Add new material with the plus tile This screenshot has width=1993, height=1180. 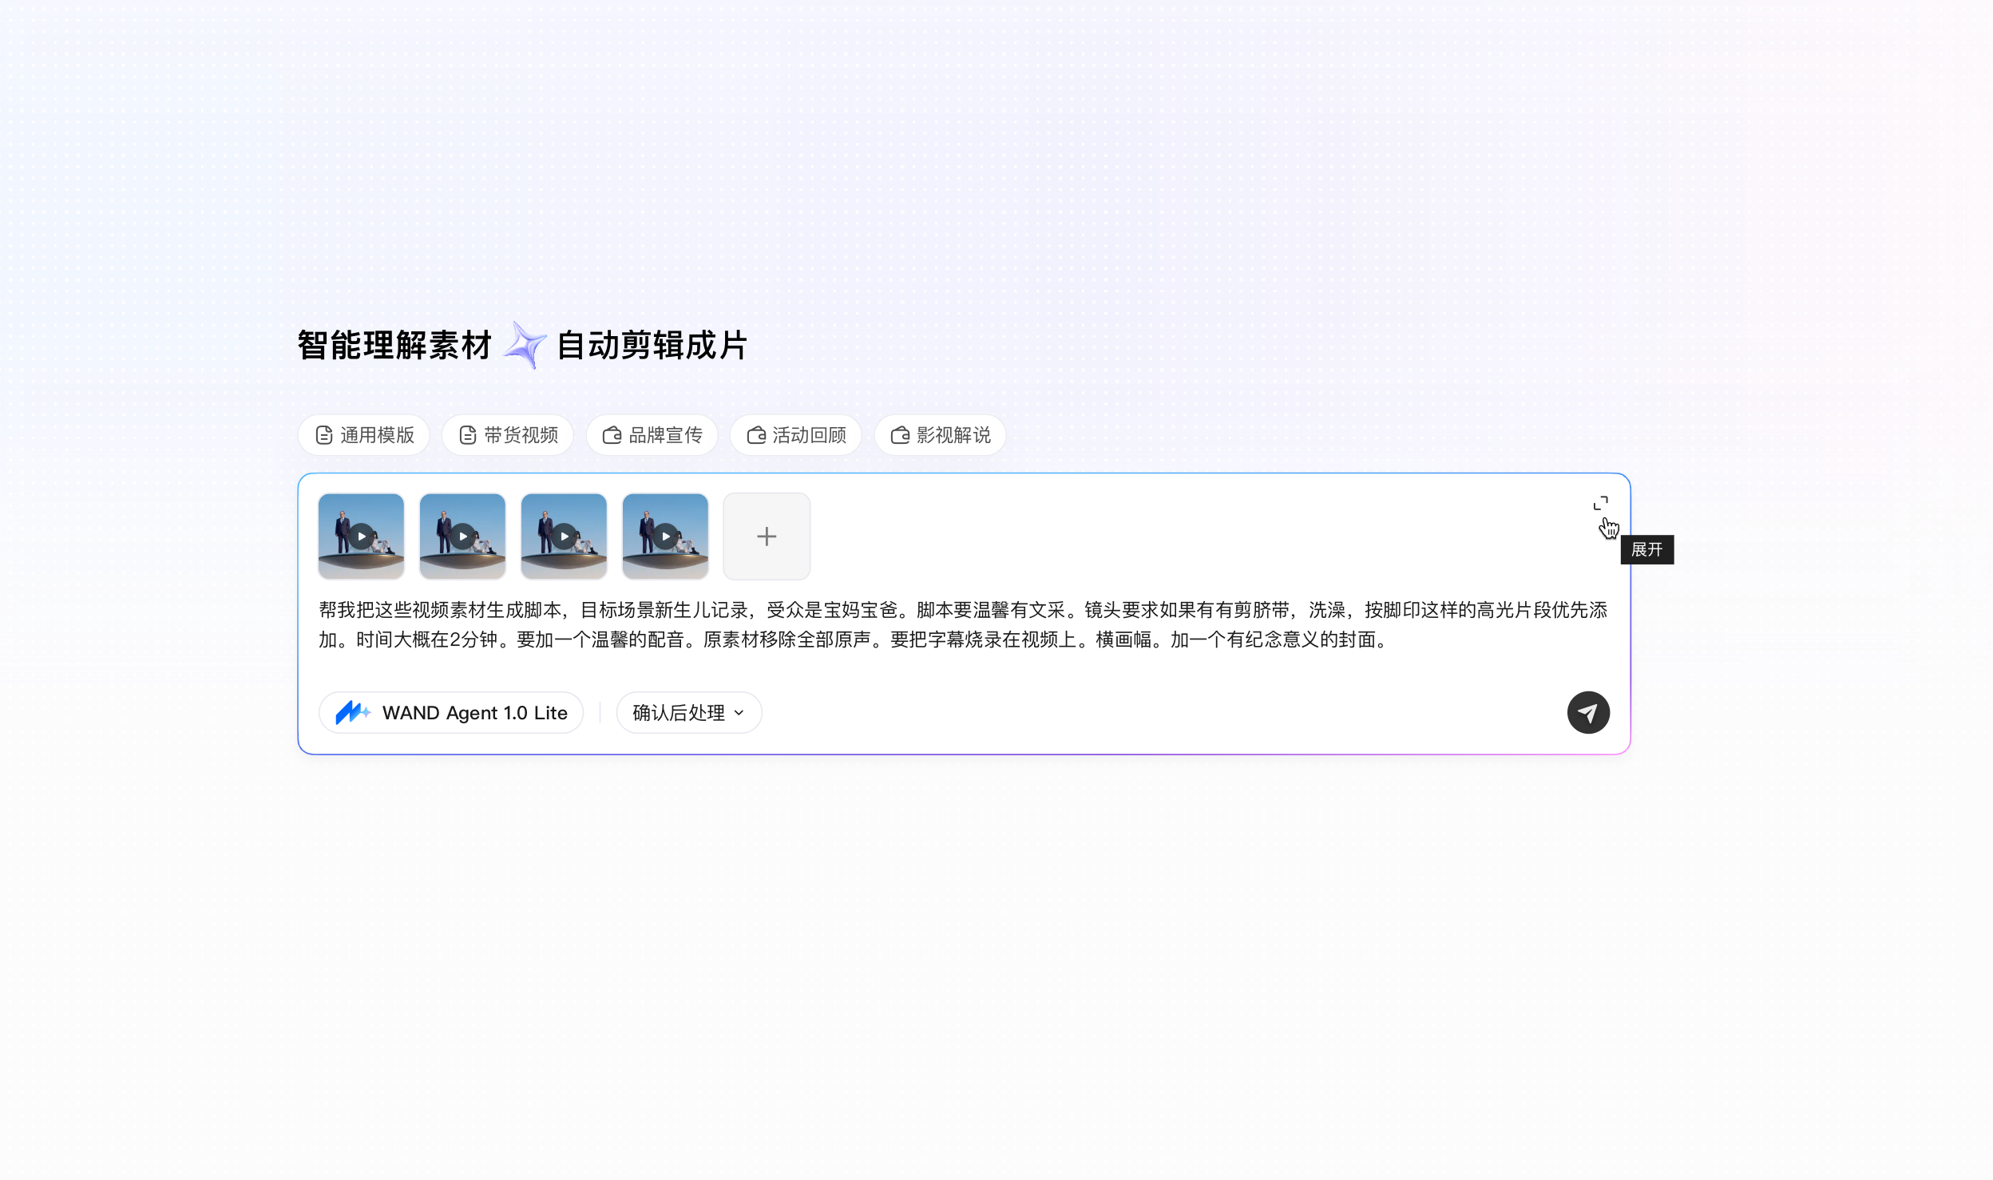767,537
